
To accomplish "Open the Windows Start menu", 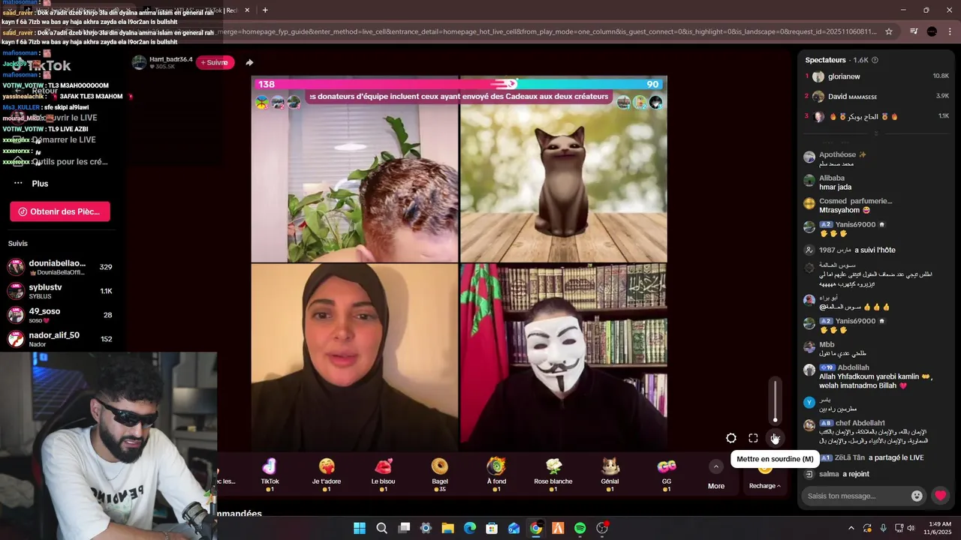I will pyautogui.click(x=360, y=528).
